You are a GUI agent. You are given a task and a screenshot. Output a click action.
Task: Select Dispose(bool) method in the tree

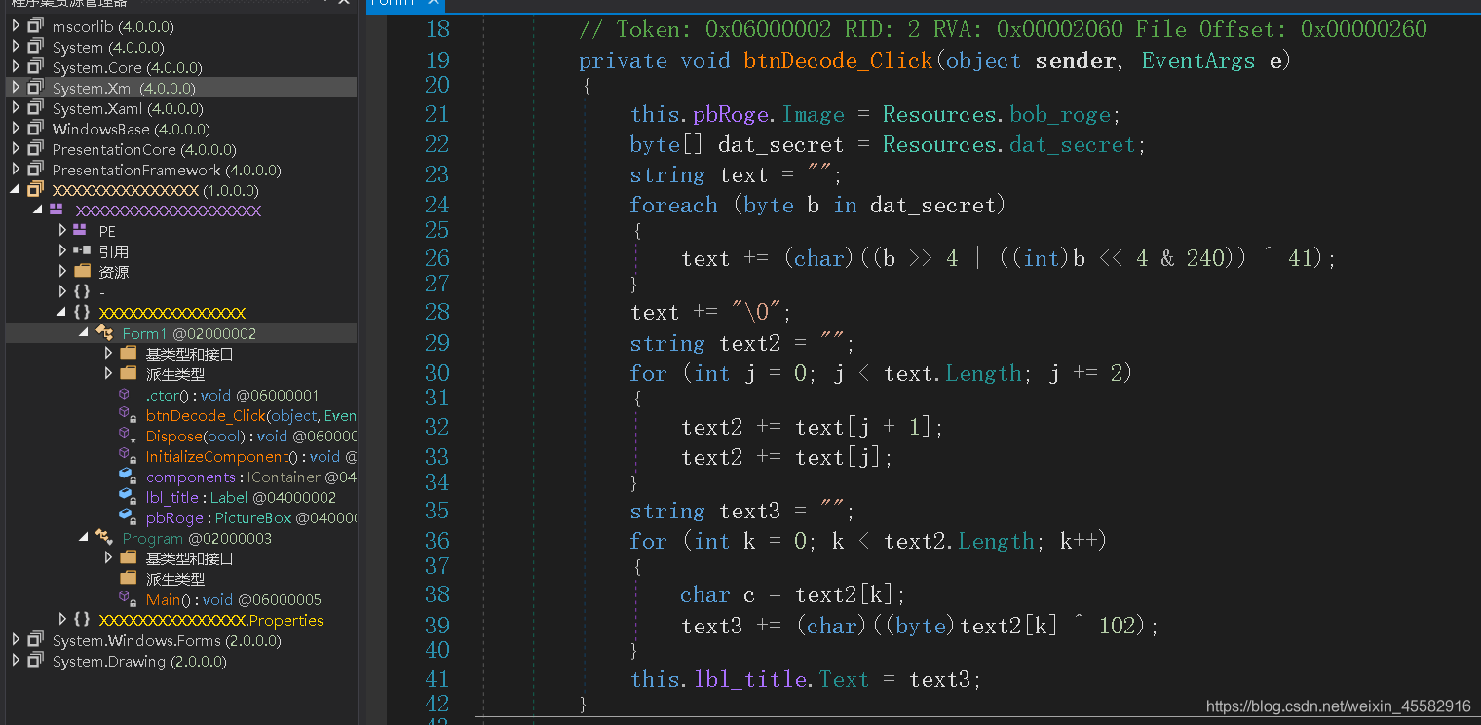point(250,436)
